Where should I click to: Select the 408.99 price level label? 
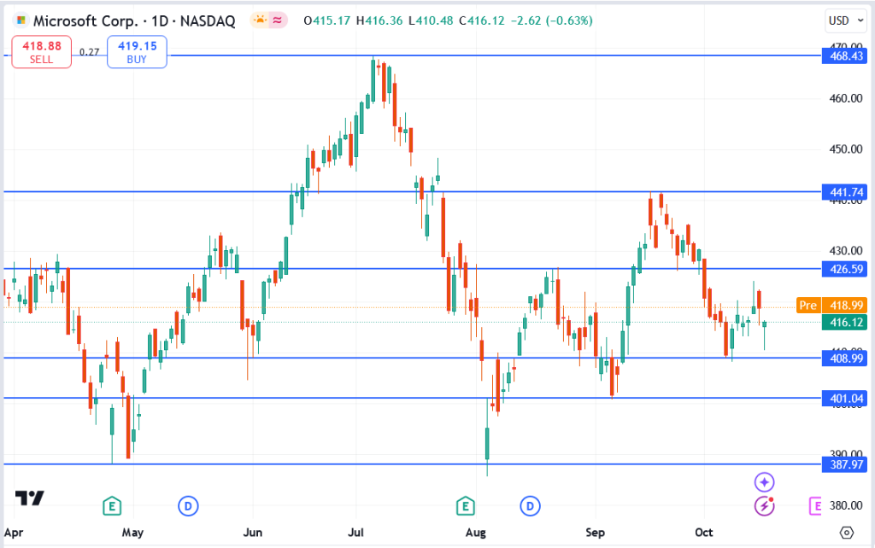coord(845,359)
